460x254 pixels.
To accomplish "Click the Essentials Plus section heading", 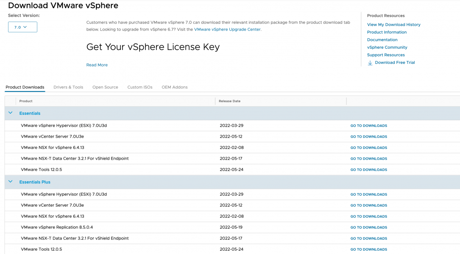I will [x=35, y=182].
